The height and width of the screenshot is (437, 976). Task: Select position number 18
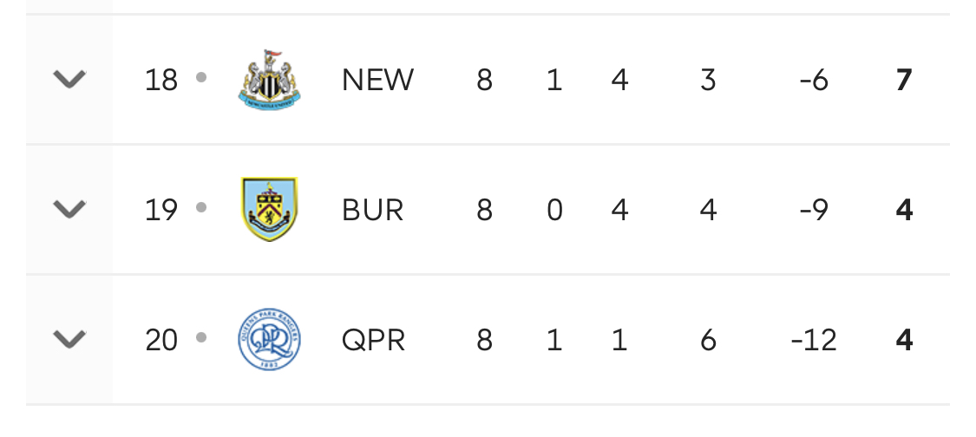[x=161, y=81]
